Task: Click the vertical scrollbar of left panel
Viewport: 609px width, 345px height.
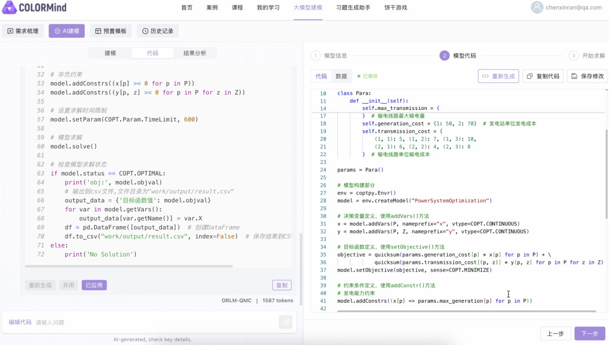Action: (x=300, y=268)
